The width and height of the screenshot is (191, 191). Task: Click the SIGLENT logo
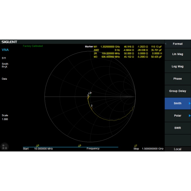coord(9,42)
